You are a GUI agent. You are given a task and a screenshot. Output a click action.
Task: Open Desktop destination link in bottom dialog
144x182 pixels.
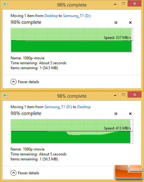(84, 107)
